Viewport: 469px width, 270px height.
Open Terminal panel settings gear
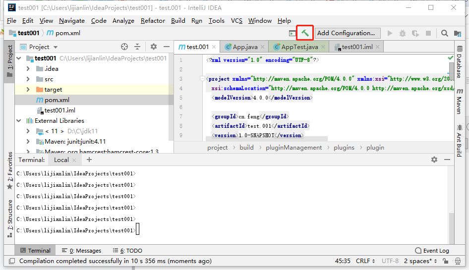[434, 160]
